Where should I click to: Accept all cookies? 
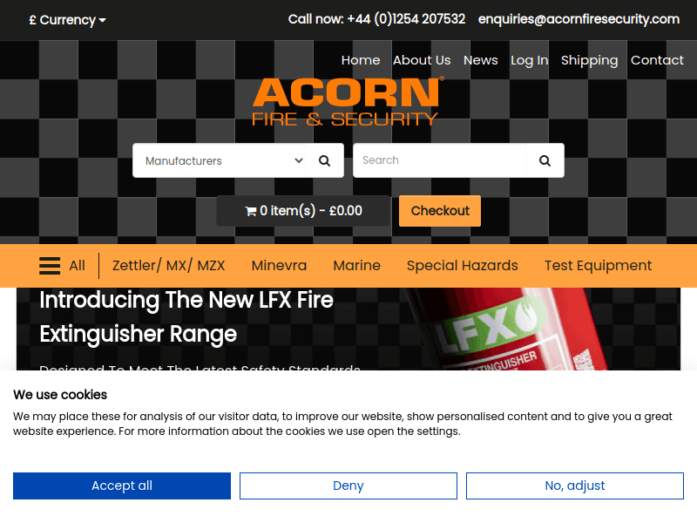click(x=122, y=486)
